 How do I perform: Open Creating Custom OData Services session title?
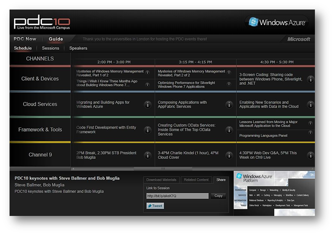coord(186,129)
